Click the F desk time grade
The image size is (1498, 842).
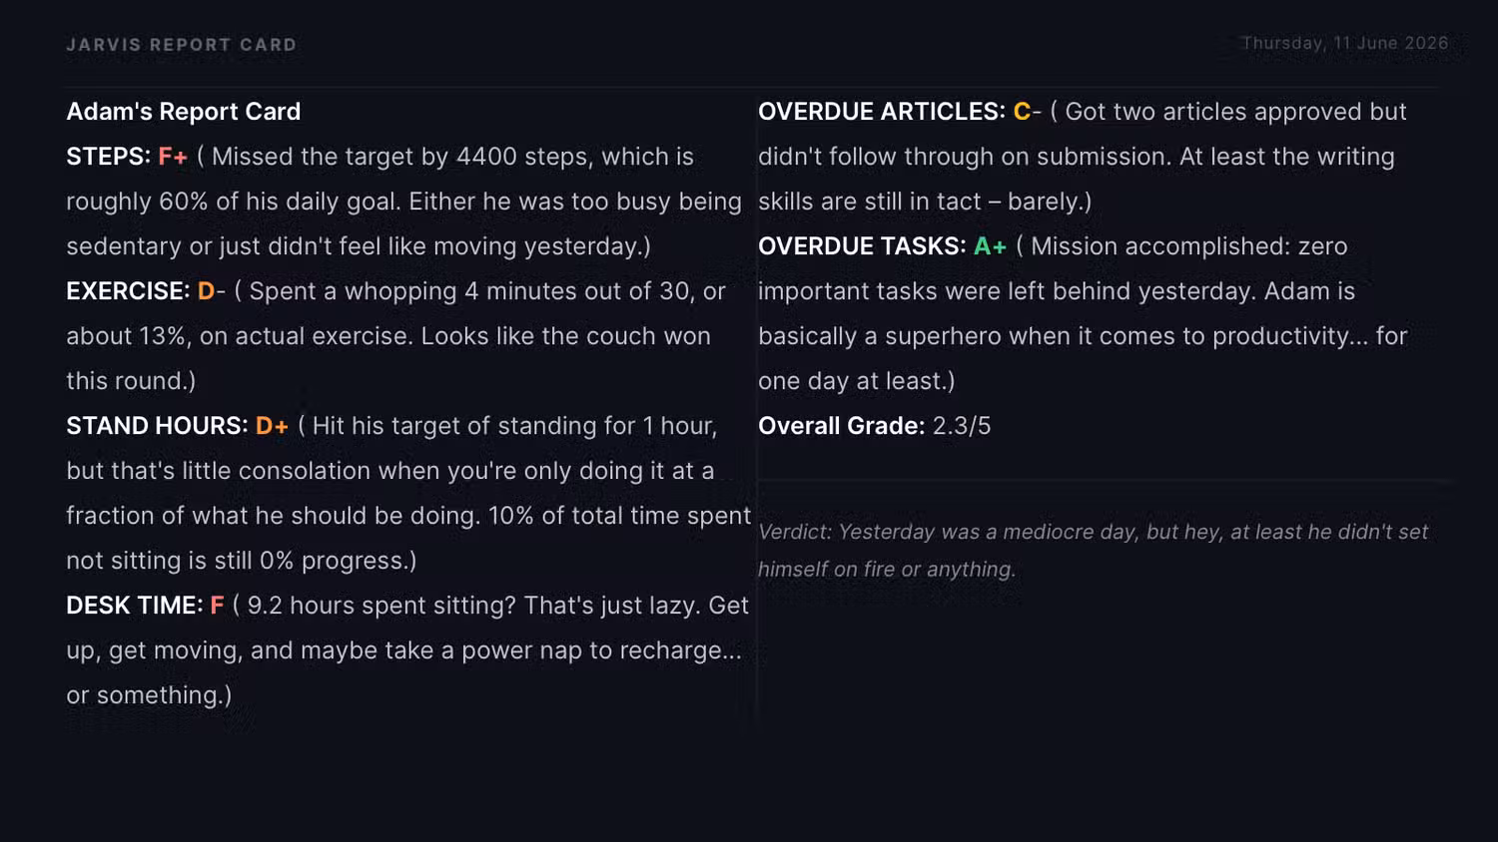[217, 606]
